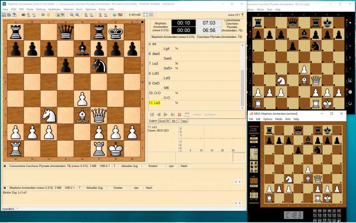This screenshot has height=223, width=356.
Task: Step back one move in notation
Action: [x=159, y=114]
